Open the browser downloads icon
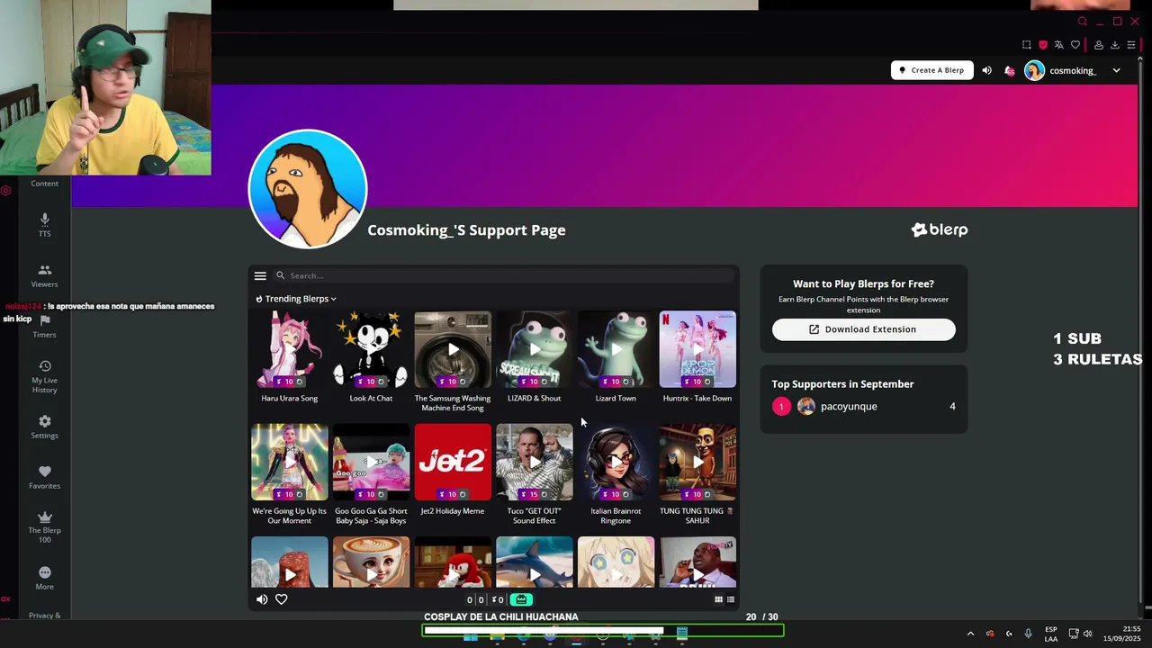 [1115, 45]
